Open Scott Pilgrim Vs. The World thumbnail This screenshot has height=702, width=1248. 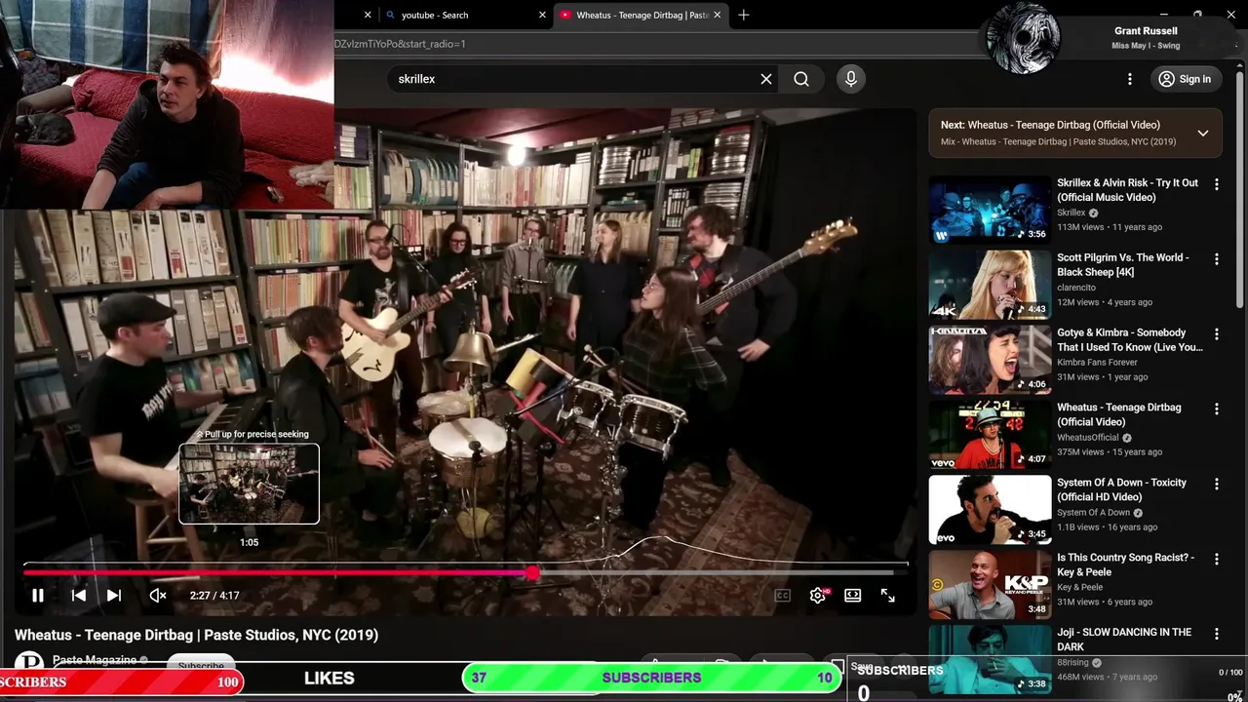pos(990,284)
